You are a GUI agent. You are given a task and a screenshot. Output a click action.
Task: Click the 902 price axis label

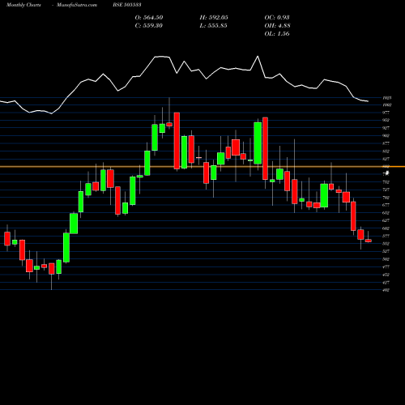tap(386, 136)
